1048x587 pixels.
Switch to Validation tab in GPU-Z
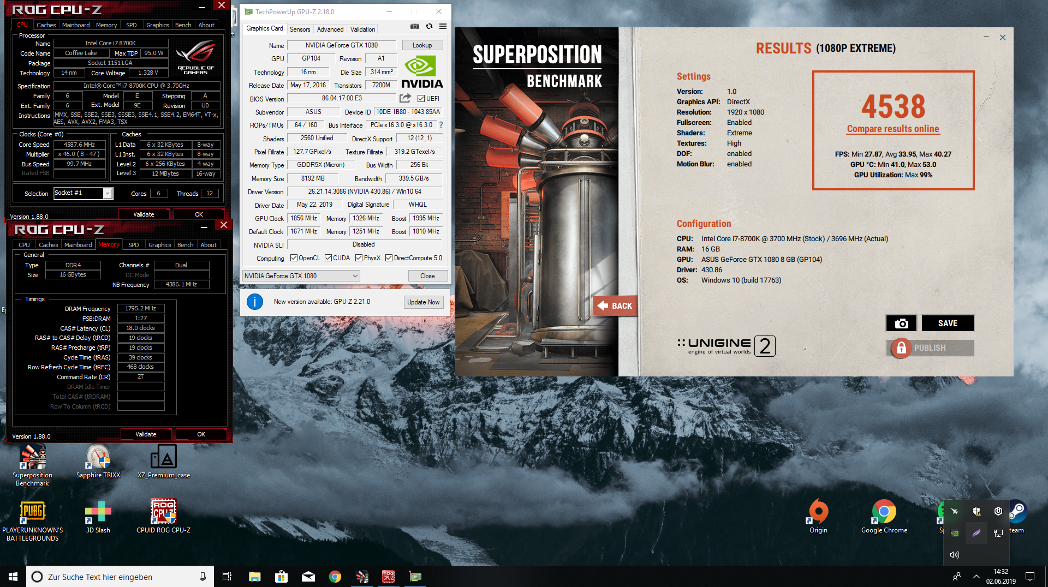coord(362,29)
